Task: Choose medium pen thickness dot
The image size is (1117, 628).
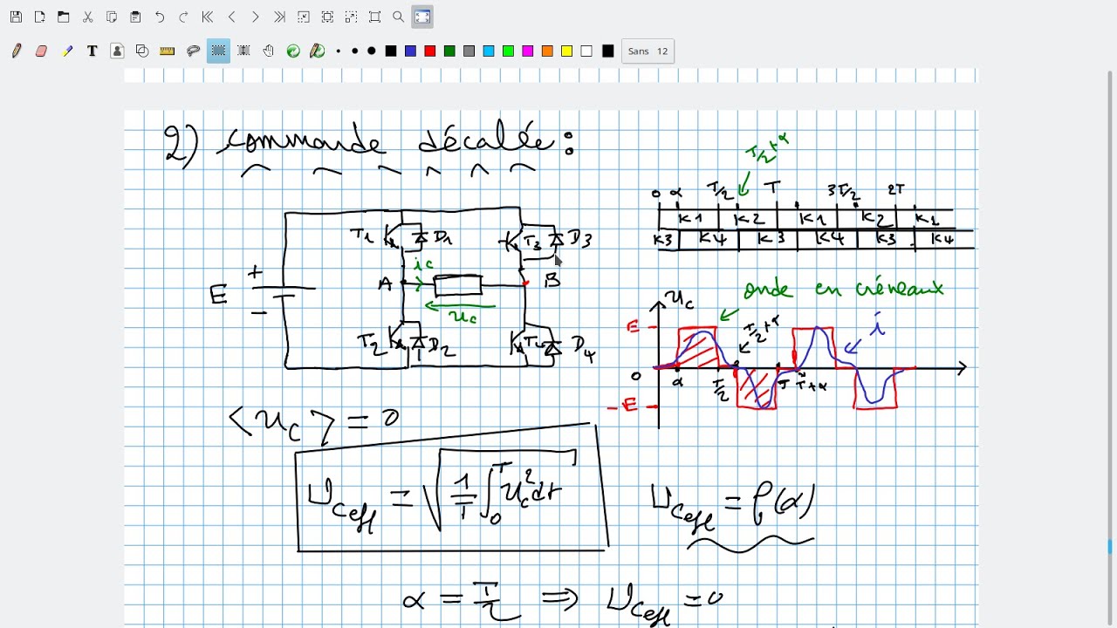Action: tap(354, 51)
